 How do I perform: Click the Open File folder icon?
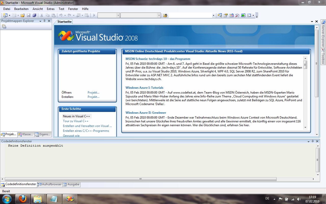[23, 15]
